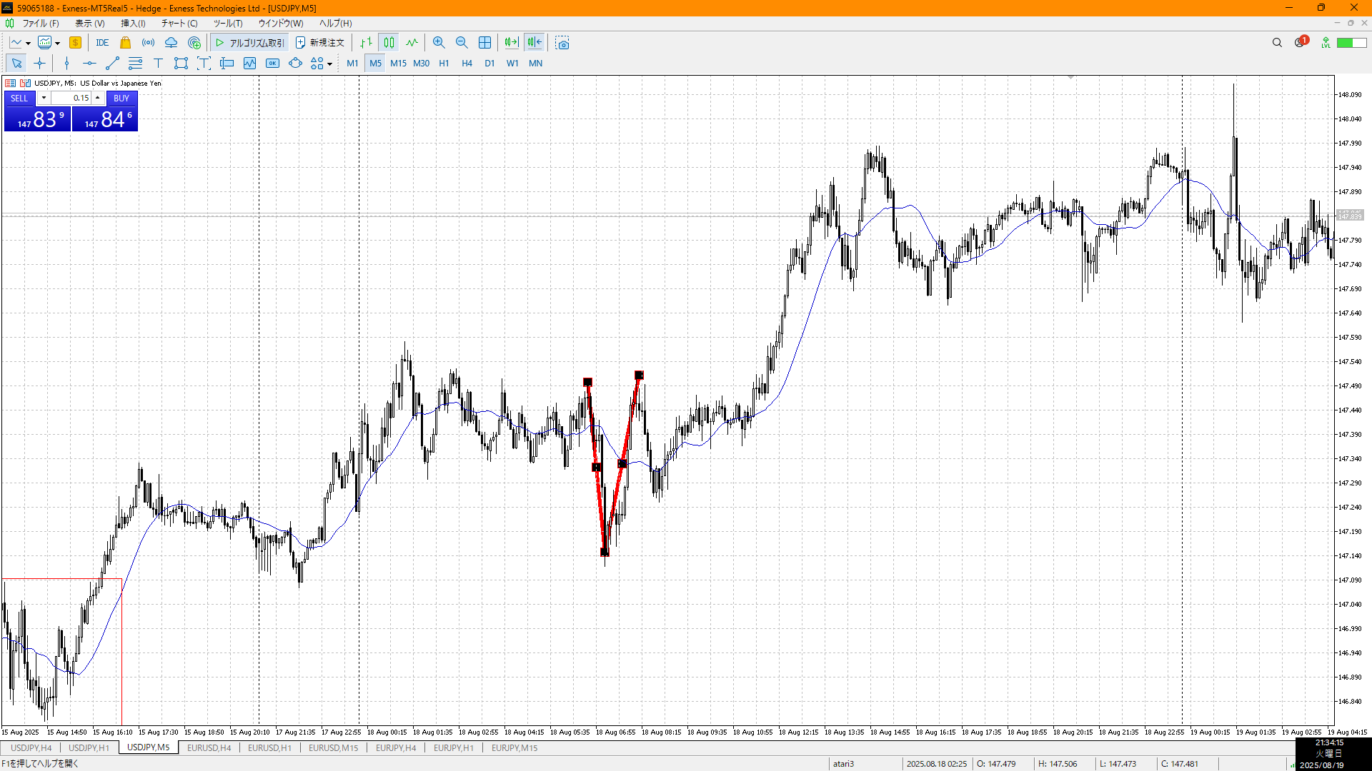The height and width of the screenshot is (771, 1372).
Task: Open the new chart icon dropdown
Action: coord(28,43)
